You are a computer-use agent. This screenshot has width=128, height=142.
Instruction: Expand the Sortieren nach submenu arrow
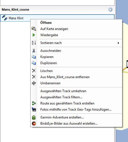pos(118,43)
